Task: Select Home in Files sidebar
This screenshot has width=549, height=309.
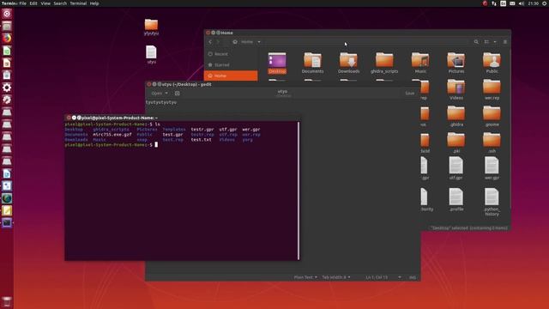Action: (231, 76)
